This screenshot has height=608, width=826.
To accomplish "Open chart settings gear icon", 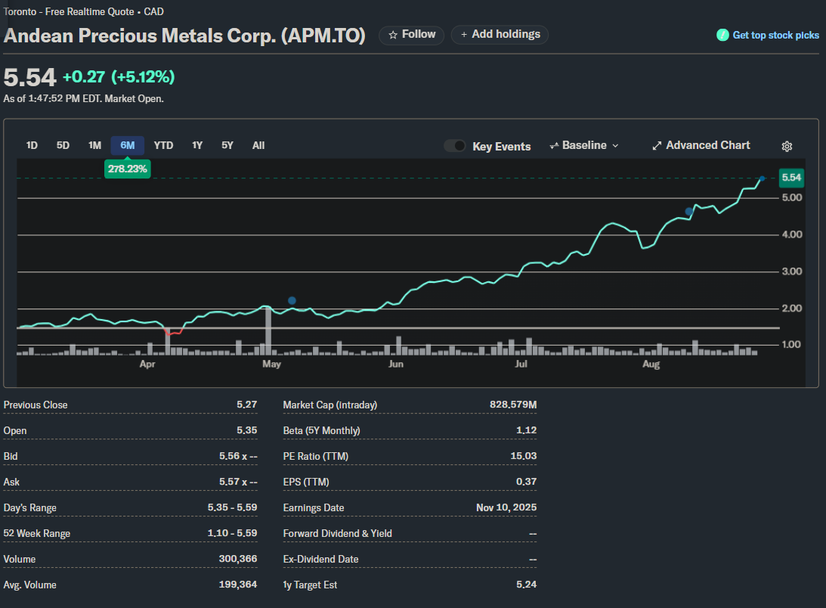I will (787, 146).
